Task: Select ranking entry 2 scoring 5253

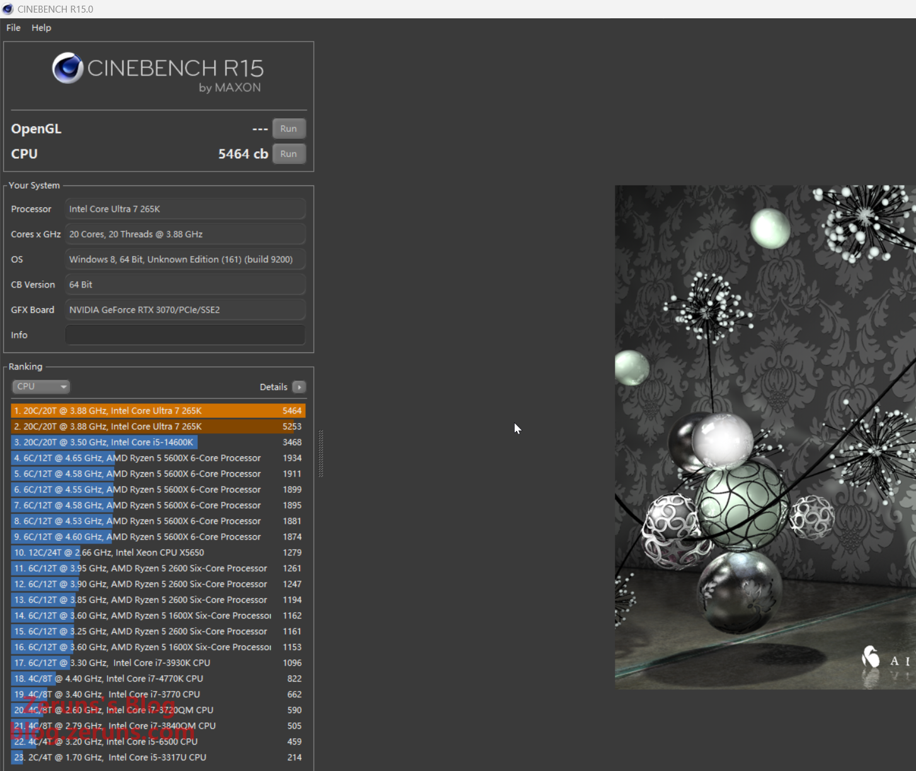Action: tap(158, 426)
